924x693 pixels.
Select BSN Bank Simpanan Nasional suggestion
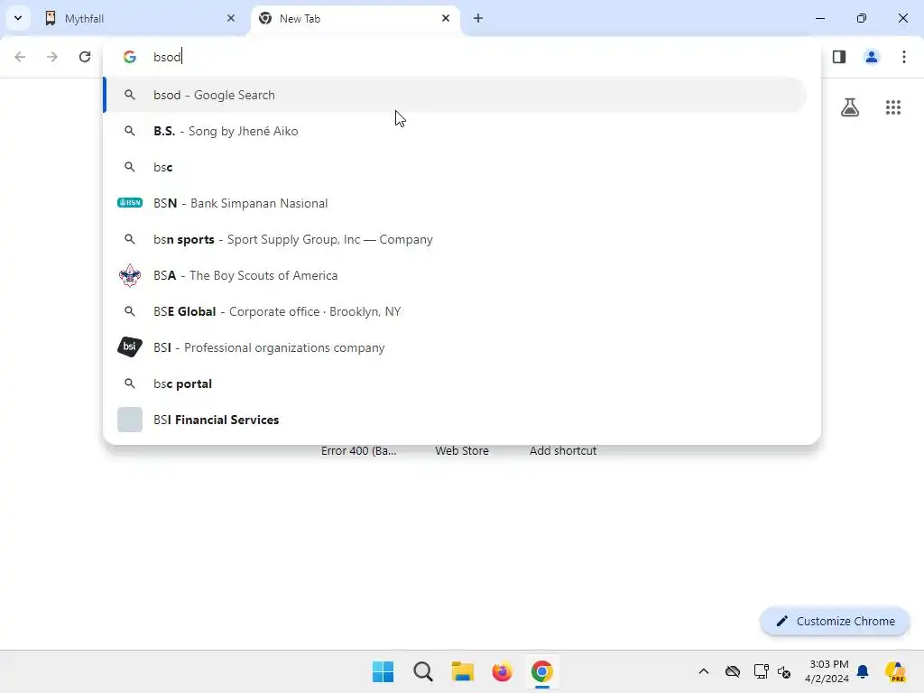455,203
